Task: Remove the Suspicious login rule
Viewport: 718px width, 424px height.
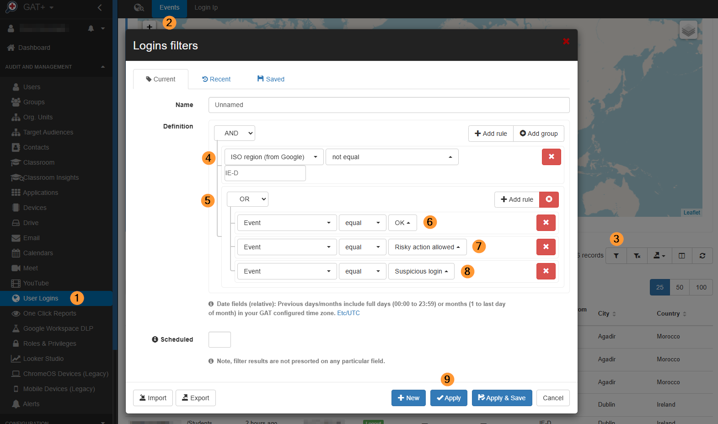Action: tap(546, 271)
